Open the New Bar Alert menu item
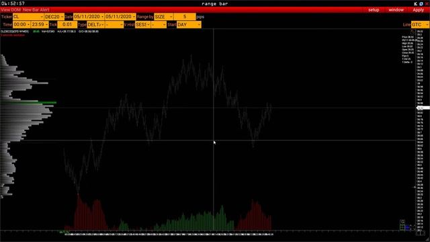The image size is (430, 242). 36,10
